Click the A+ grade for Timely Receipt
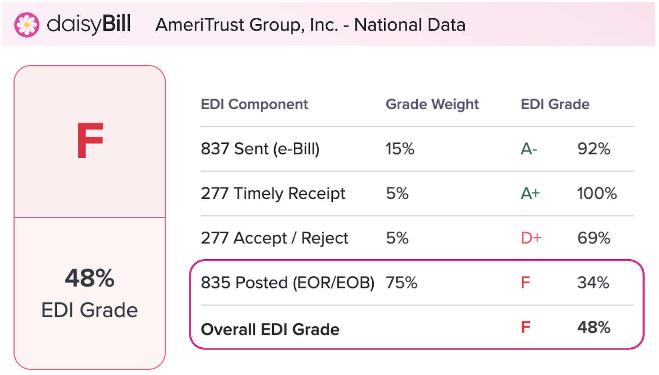Viewport: 659px width, 375px height. (x=530, y=193)
